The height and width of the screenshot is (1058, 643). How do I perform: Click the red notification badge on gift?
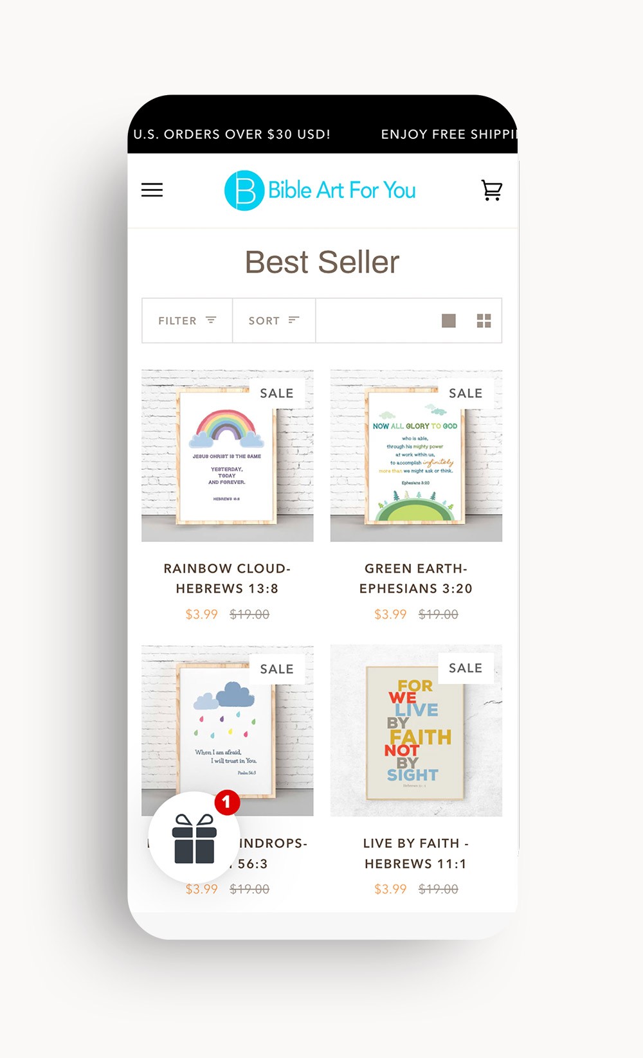coord(227,802)
